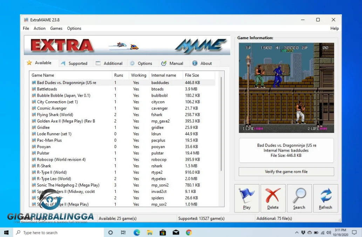
Task: Select City Connection (set 1)
Action: click(123, 102)
